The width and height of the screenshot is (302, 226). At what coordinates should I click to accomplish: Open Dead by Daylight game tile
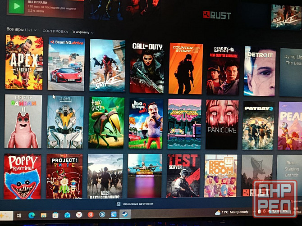point(223,70)
